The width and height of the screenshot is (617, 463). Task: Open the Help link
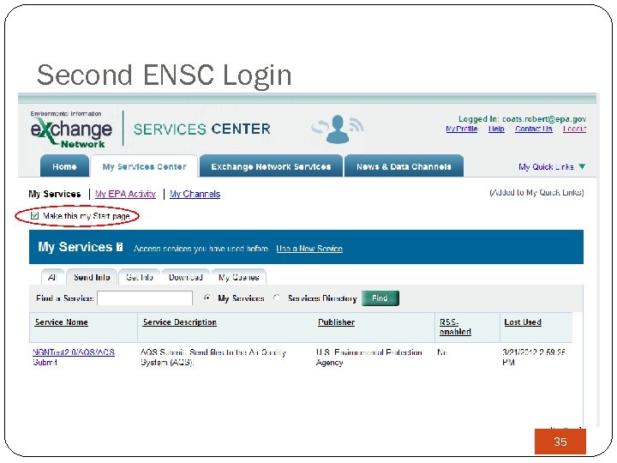point(496,129)
